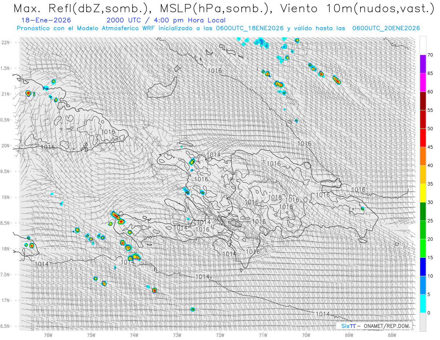Screen dimensions: 440x340
Task: Click the dark maroon 55–60 dBZ colorbar segment
Action: [423, 101]
